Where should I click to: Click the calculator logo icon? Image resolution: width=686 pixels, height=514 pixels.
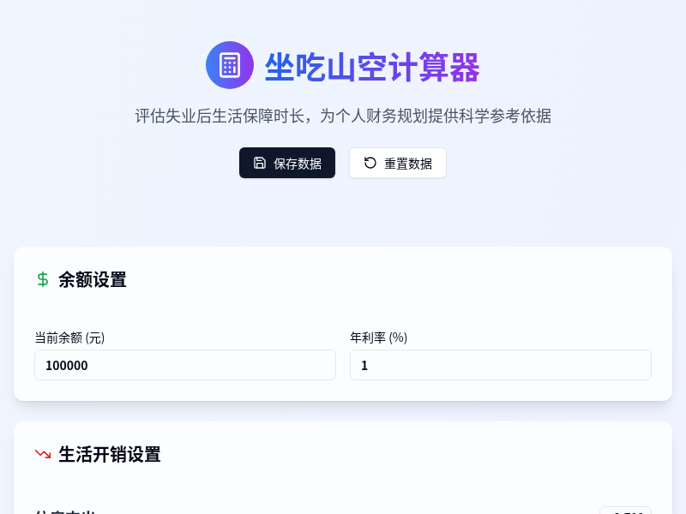click(x=230, y=65)
